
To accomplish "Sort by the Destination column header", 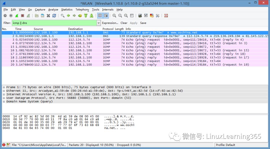I will [x=75, y=29].
